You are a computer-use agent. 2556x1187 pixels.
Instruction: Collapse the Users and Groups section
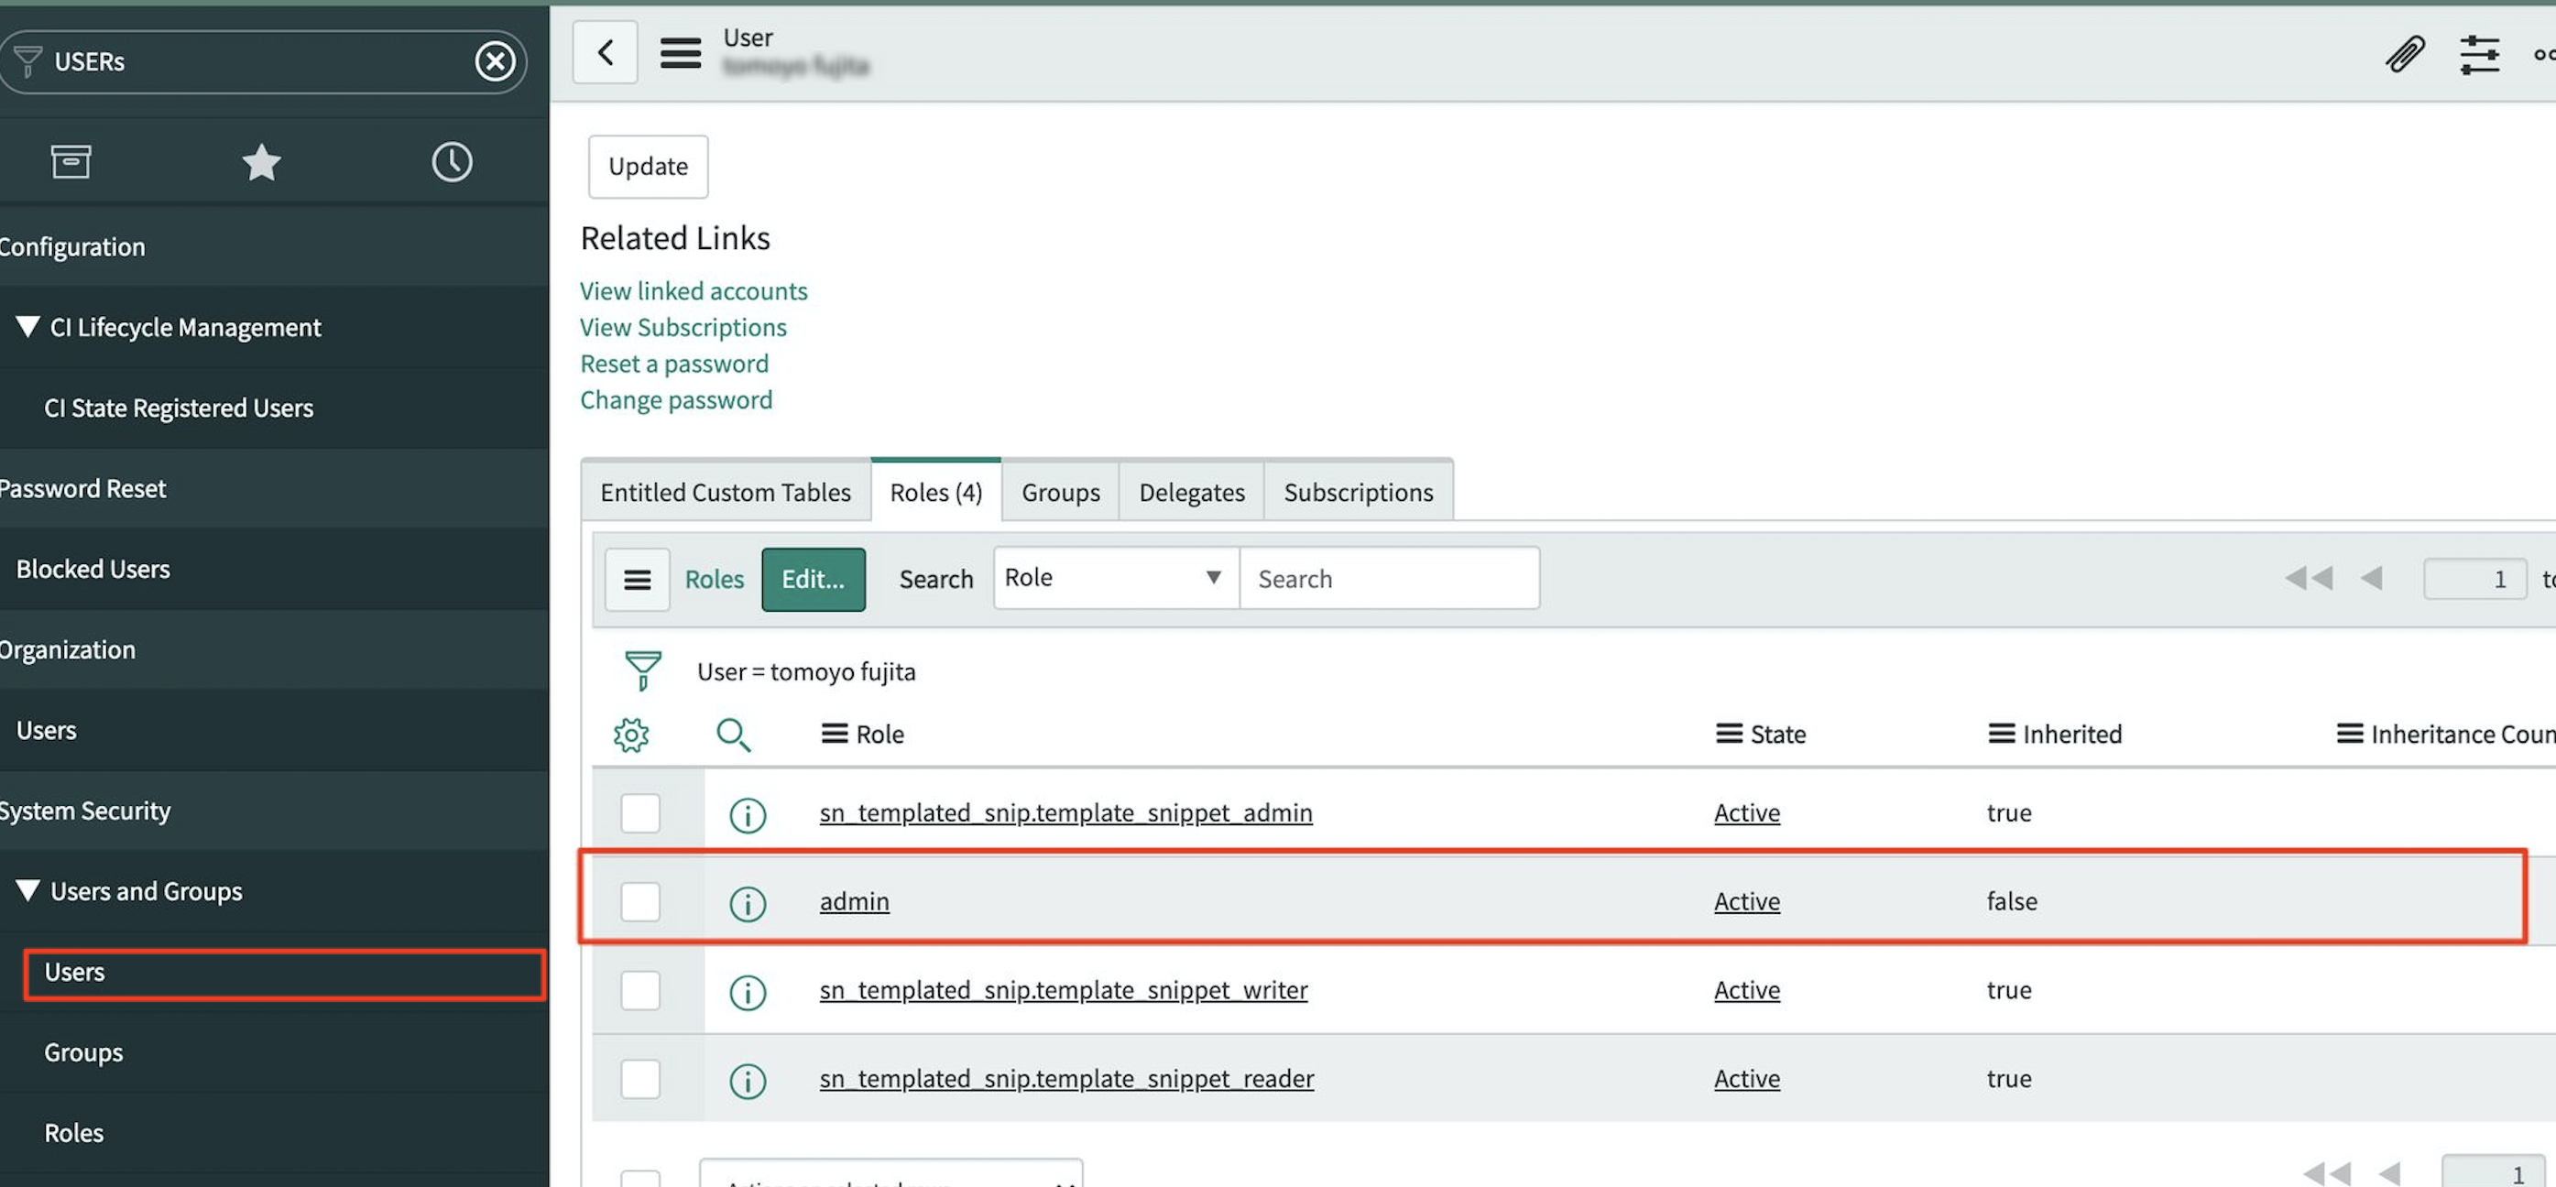tap(27, 890)
